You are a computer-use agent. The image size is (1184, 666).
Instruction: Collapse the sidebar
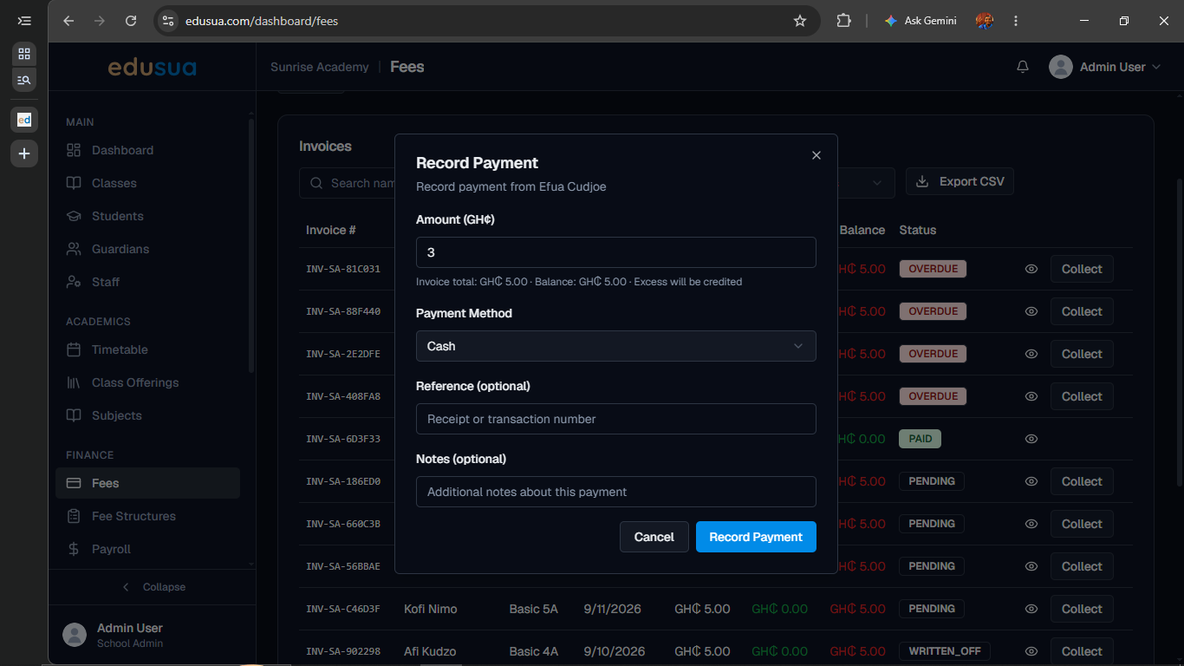coord(153,587)
